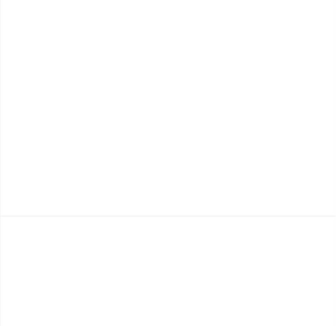This screenshot has height=326, width=336.
Task: Click the empty lower white pane
Action: (x=168, y=271)
